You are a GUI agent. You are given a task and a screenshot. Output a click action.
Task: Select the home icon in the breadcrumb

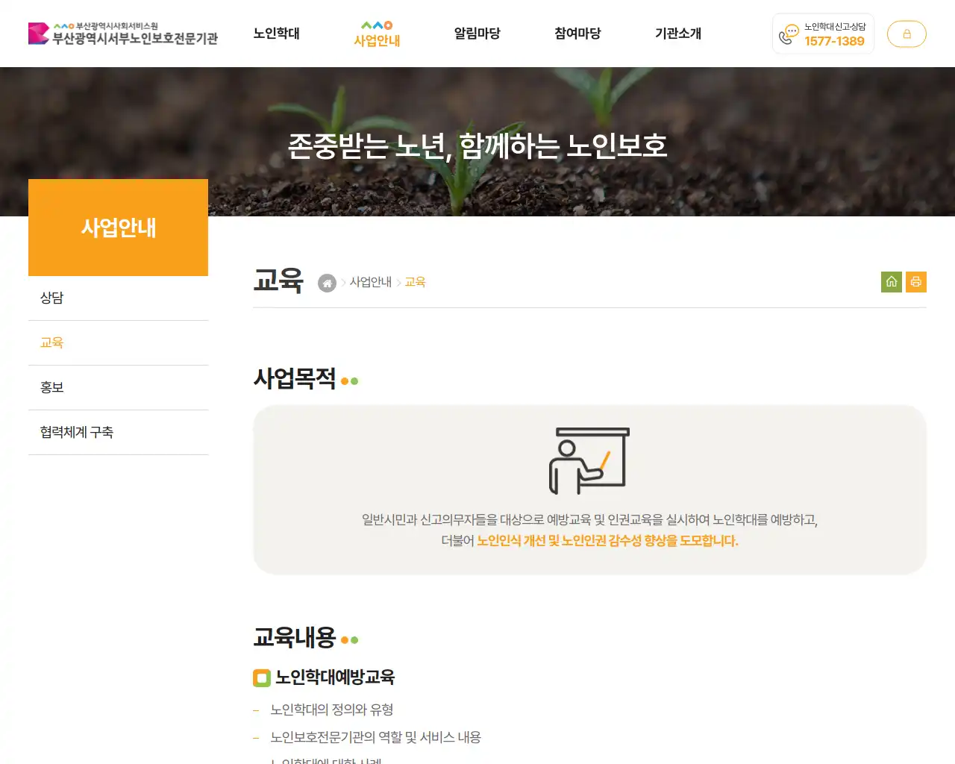click(327, 283)
